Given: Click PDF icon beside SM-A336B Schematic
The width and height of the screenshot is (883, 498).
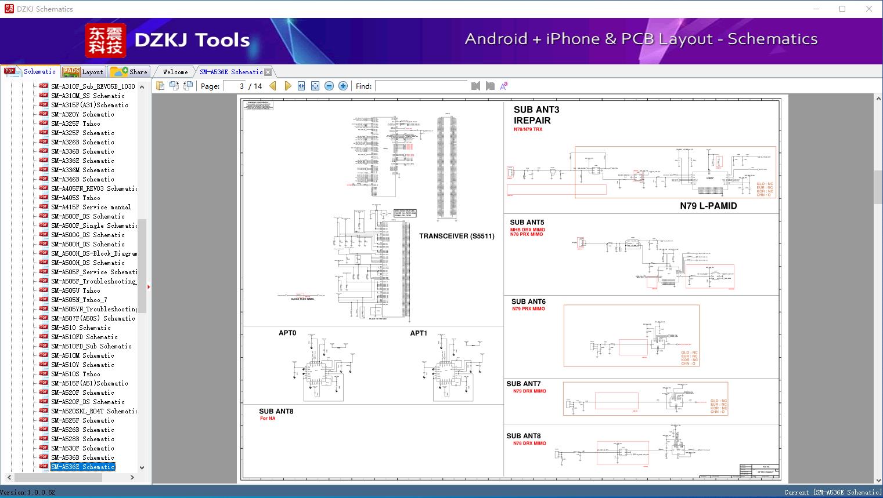Looking at the screenshot, I should click(44, 151).
